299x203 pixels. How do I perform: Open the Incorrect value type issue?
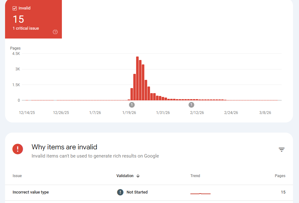[x=31, y=192]
